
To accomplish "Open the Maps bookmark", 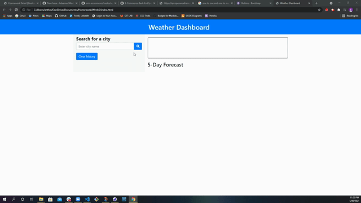I will tap(46, 16).
